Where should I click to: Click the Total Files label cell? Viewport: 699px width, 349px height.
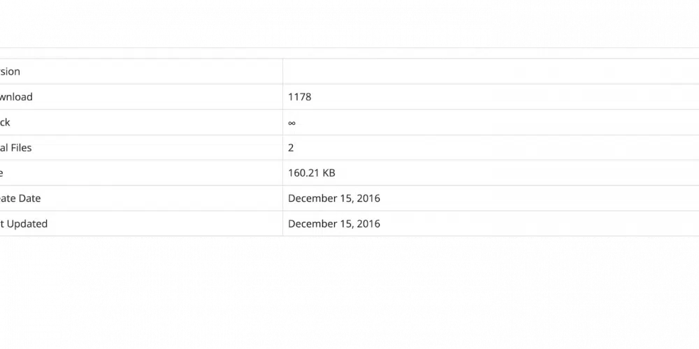tap(16, 147)
